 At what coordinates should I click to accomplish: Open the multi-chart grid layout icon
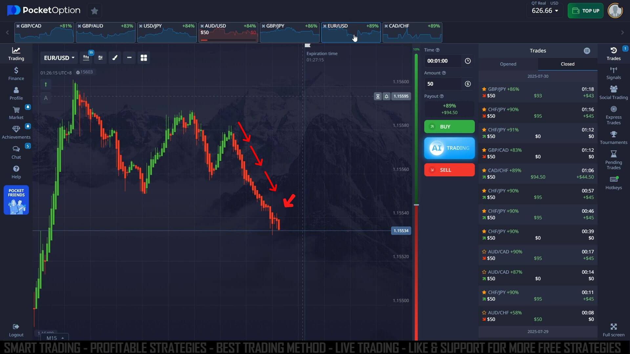(144, 58)
